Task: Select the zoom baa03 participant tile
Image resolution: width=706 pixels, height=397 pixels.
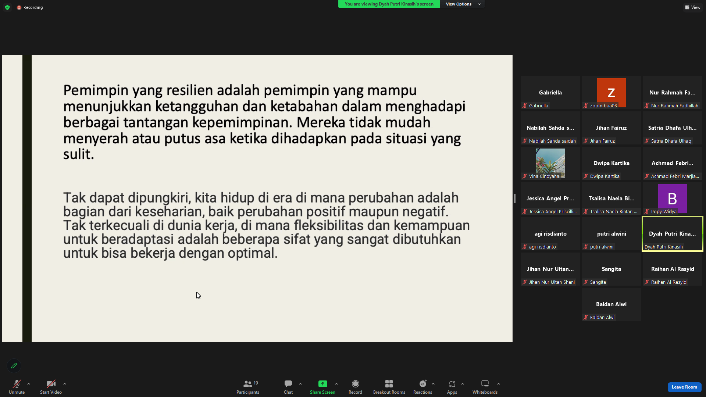Action: (x=611, y=93)
